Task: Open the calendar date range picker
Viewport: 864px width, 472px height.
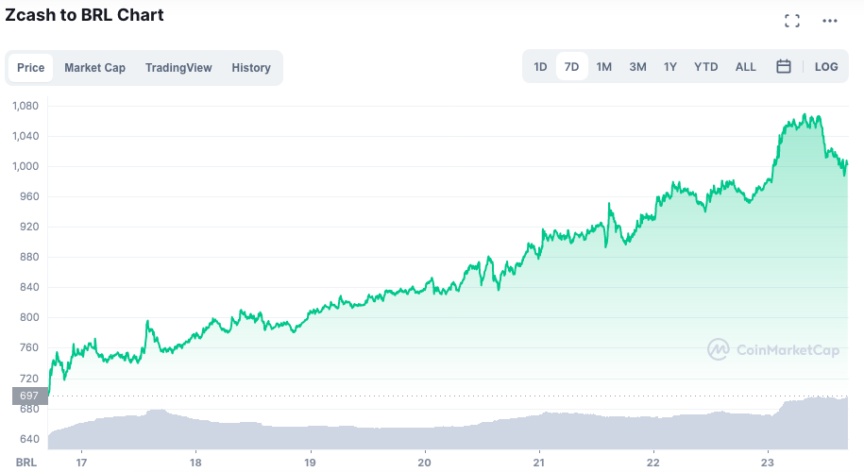Action: (784, 67)
